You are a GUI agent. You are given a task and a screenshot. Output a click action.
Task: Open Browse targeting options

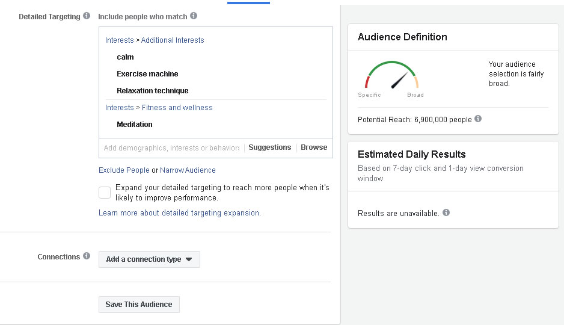click(x=314, y=147)
